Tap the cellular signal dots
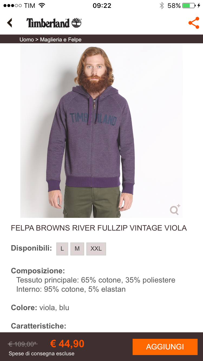This screenshot has height=361, width=203. 12,5
